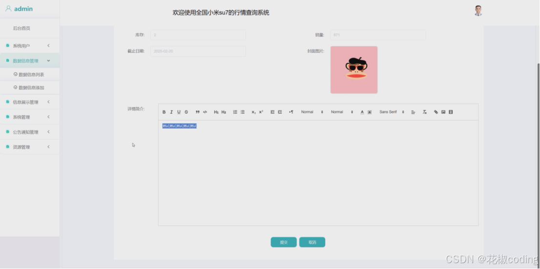Open the text color picker
This screenshot has height=269, width=540.
click(362, 112)
